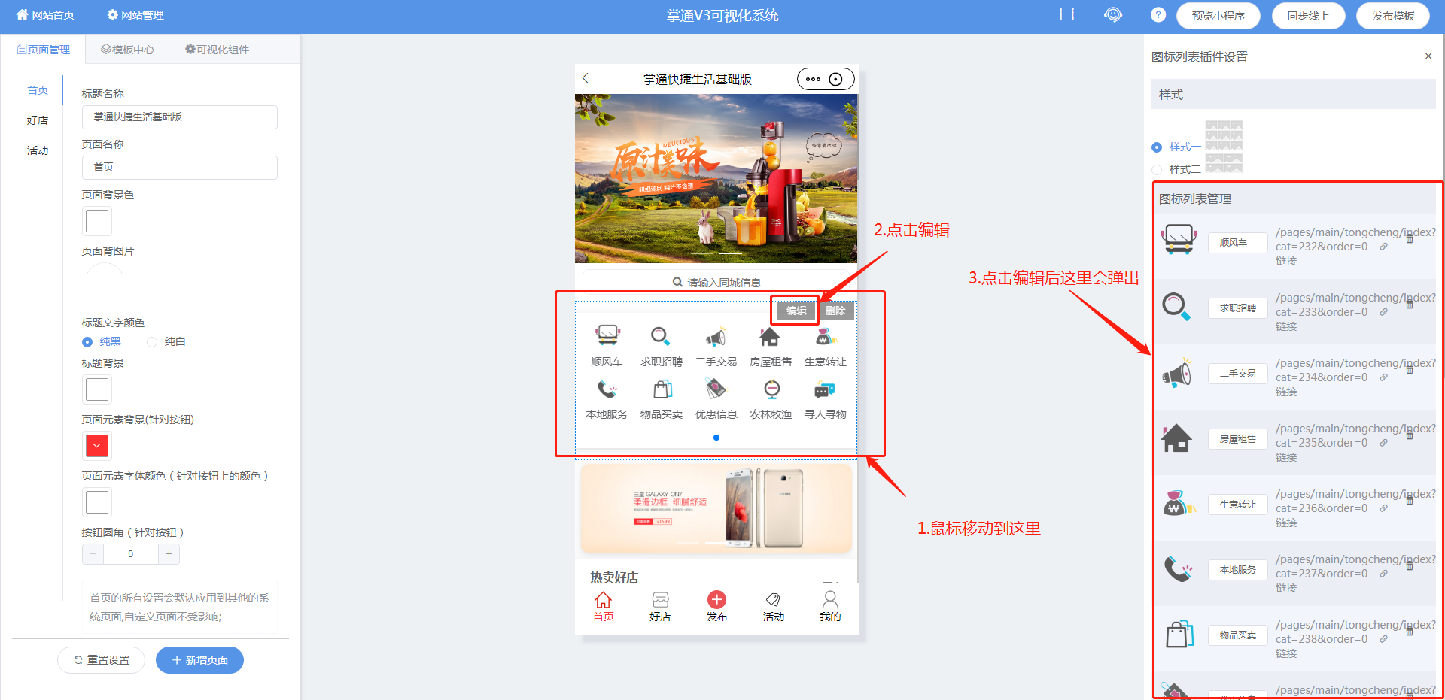1445x700 pixels.
Task: Open the 标题背景 color swatch
Action: (x=97, y=389)
